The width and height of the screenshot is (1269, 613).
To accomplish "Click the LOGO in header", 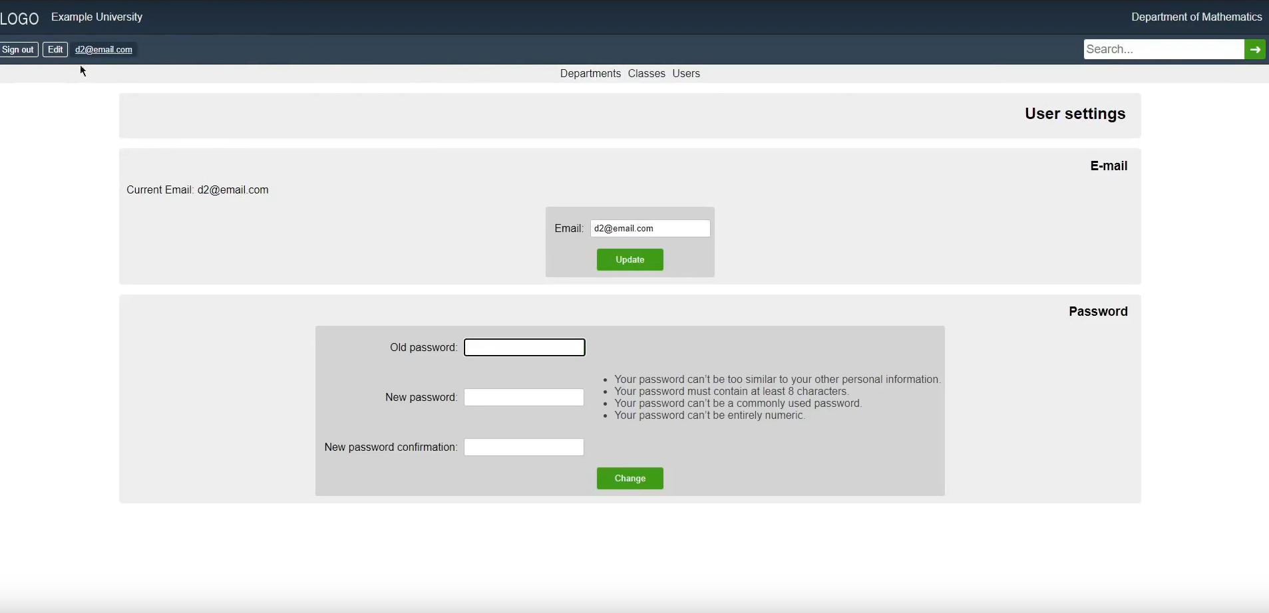I will click(x=19, y=18).
